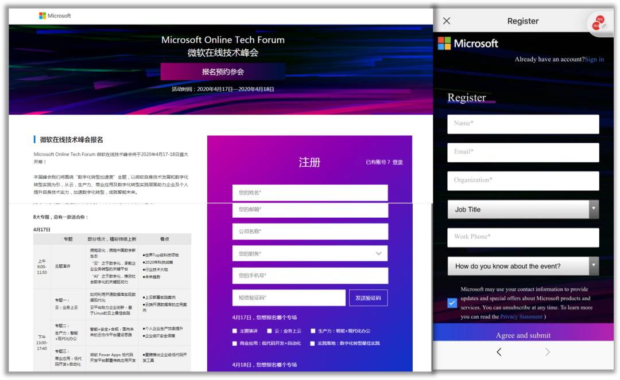Click the 登录 link next to 已有账号

point(397,162)
